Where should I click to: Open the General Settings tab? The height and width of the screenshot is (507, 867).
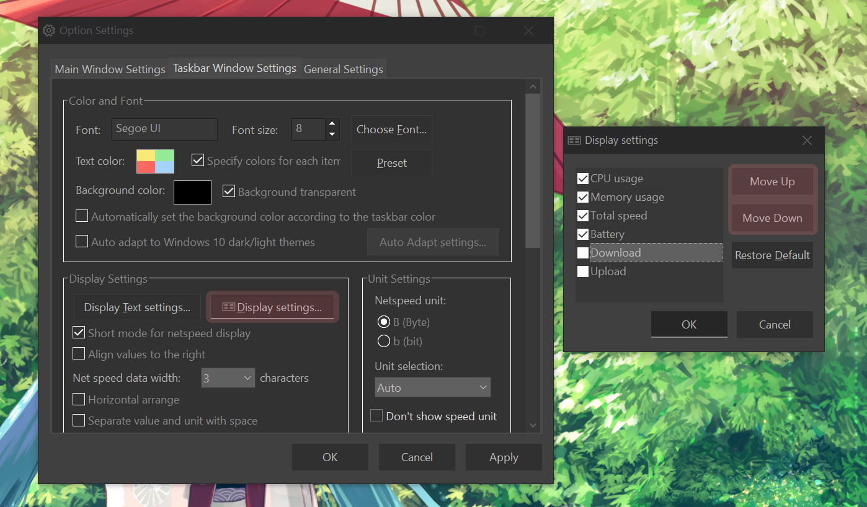[343, 69]
